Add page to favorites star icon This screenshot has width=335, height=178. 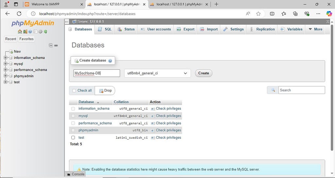258,14
